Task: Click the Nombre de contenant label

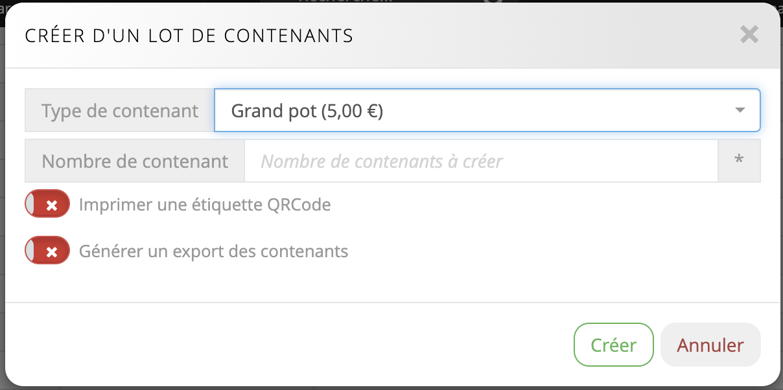Action: click(135, 161)
